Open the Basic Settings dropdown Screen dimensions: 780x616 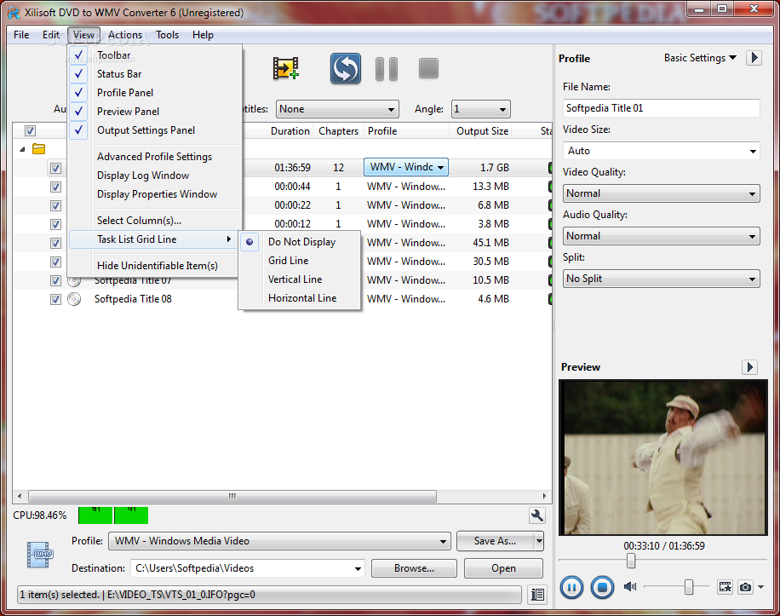tap(700, 58)
